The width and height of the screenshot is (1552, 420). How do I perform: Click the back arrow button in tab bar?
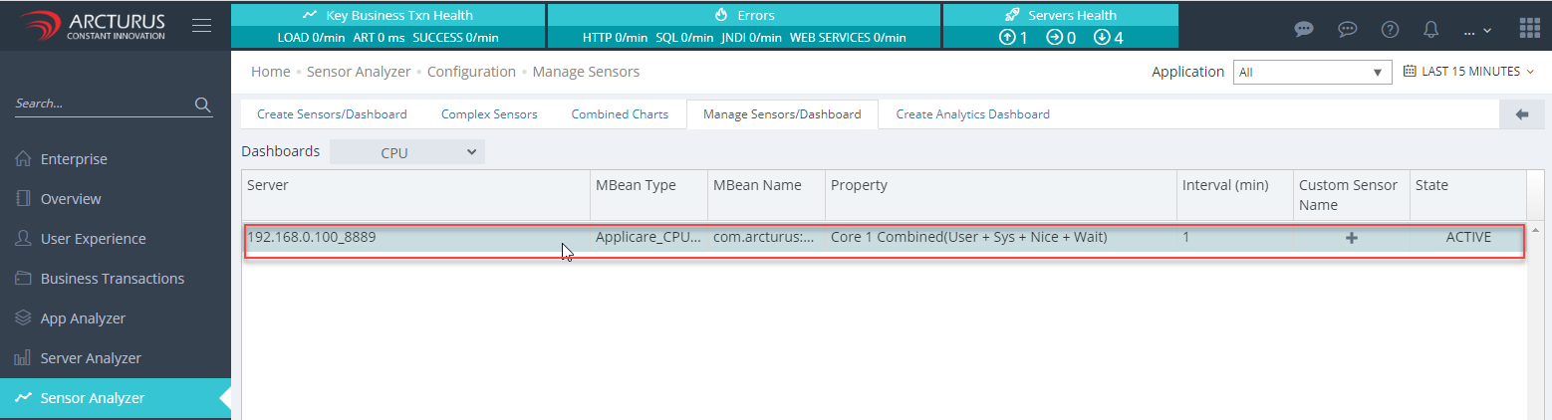[1522, 114]
